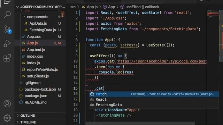This screenshot has width=223, height=125.
Task: Click 'axios' string on line 3
Action: [x=132, y=24]
